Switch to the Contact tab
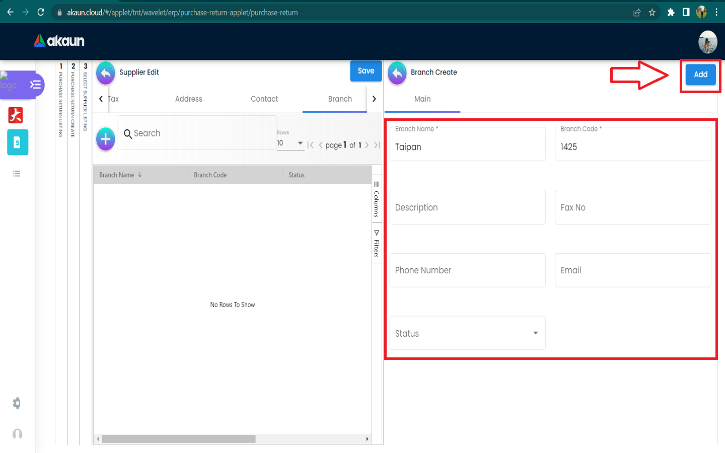 tap(264, 99)
